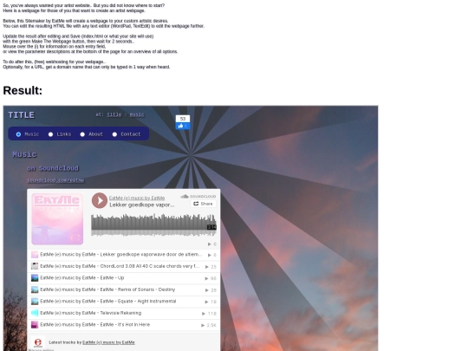
Task: Select track 'EatMe - Equate - Aight Instrumental'
Action: point(124,302)
